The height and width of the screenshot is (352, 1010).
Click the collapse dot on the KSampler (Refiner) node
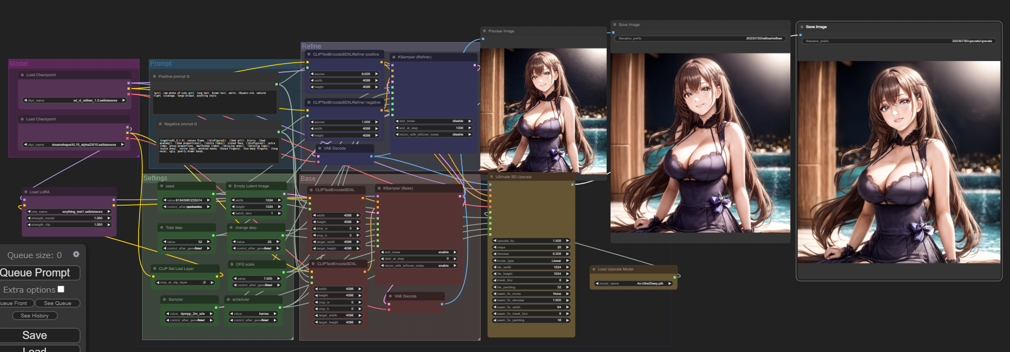click(393, 57)
